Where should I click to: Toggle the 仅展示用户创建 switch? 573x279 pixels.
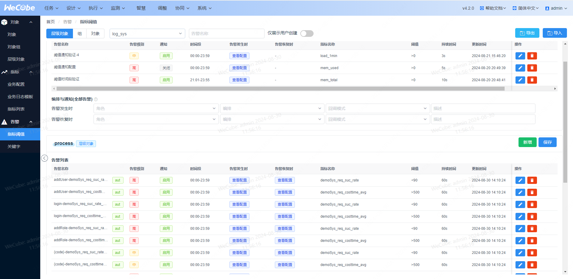tap(307, 34)
